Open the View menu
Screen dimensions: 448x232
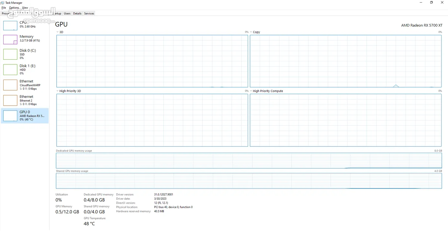pyautogui.click(x=25, y=8)
